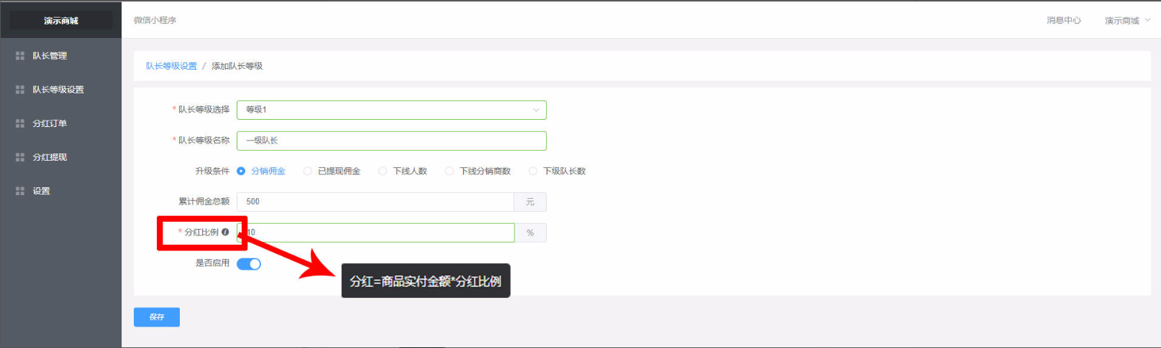Click the % unit suffix
The width and height of the screenshot is (1161, 348).
pos(530,232)
